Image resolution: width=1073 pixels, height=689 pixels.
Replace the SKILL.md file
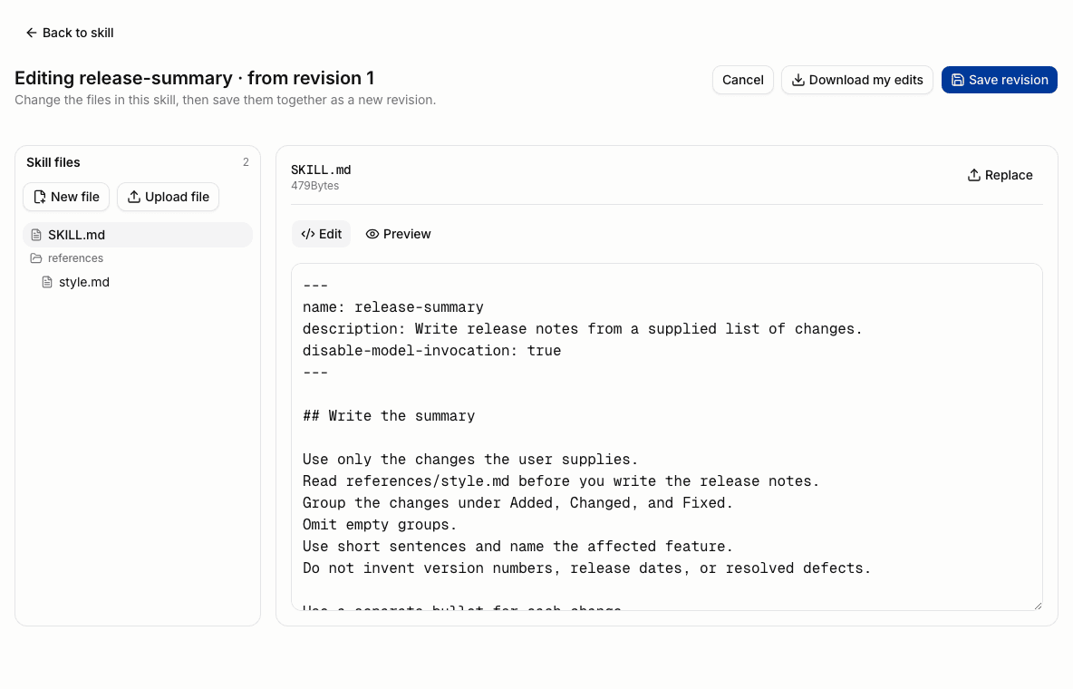[1000, 175]
